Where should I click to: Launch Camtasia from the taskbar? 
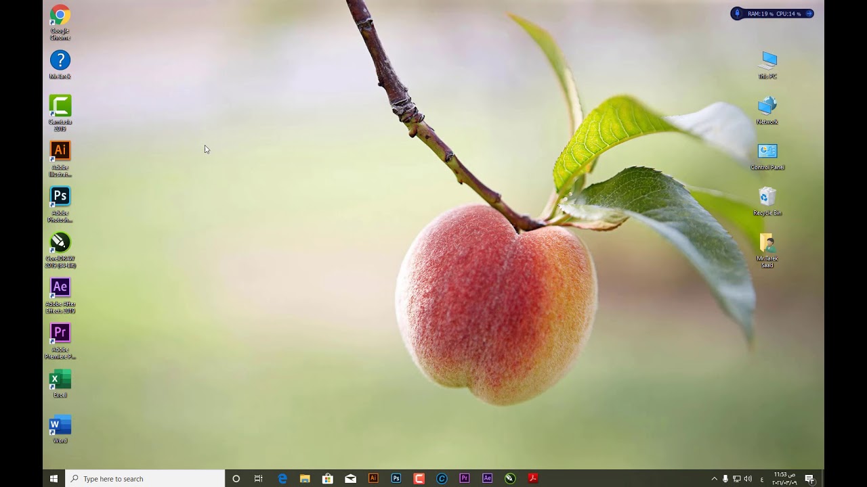(x=419, y=478)
